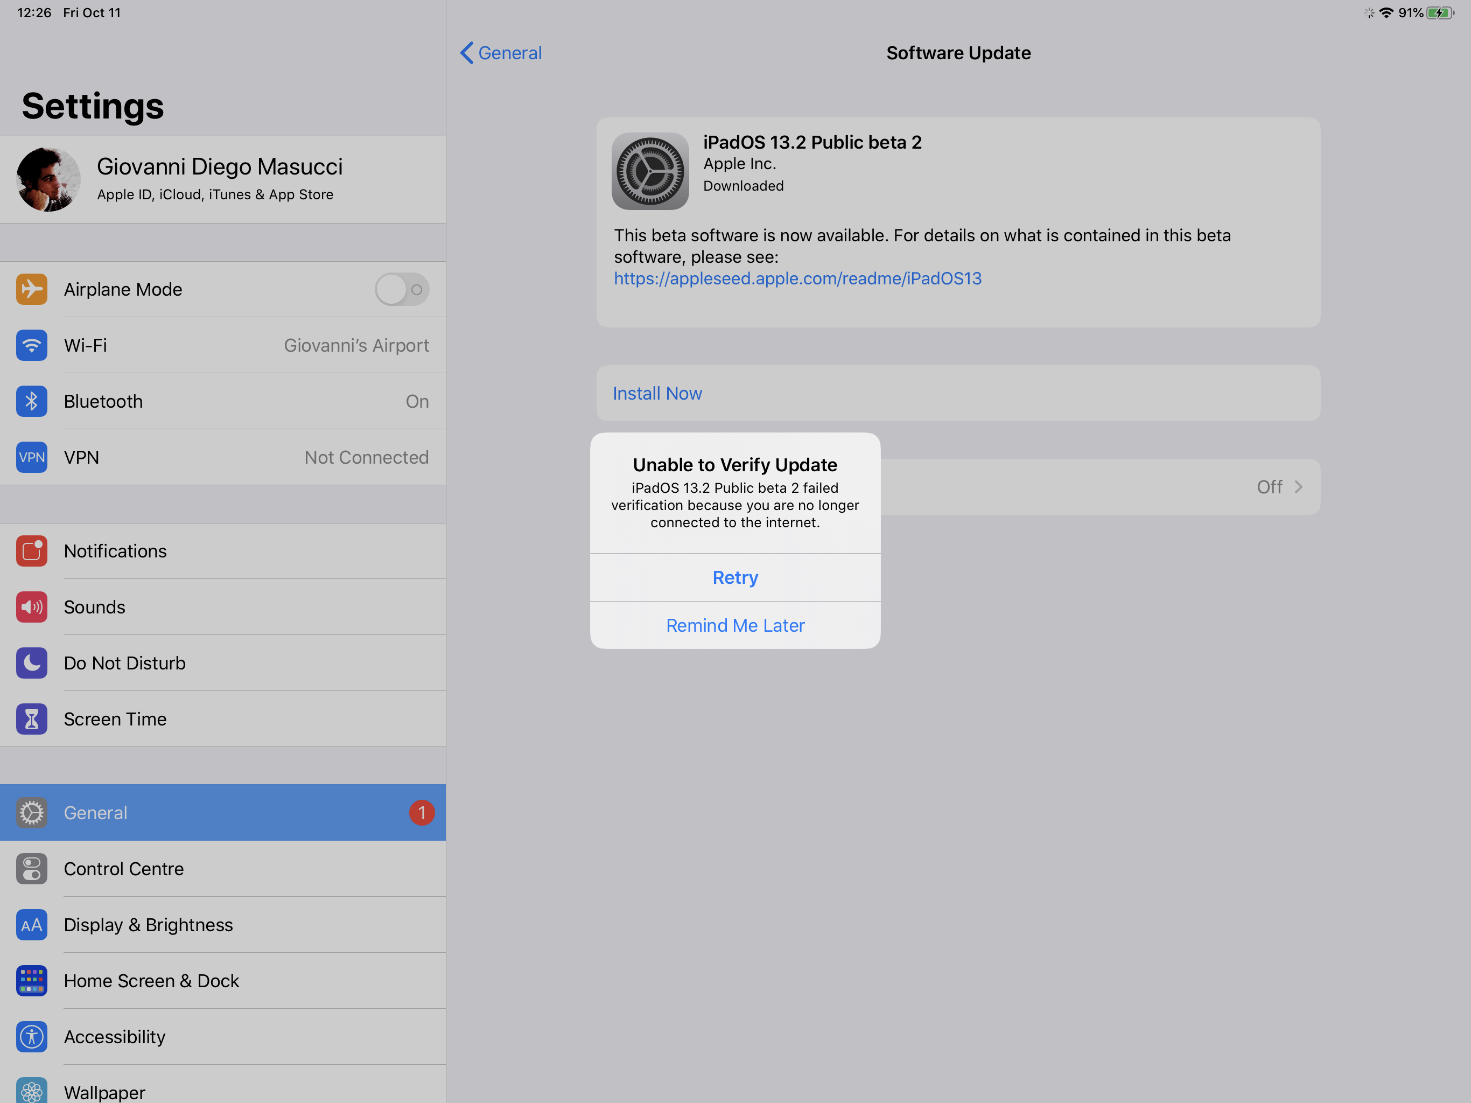Tap the clock time 12:26
The image size is (1471, 1103).
tap(34, 12)
